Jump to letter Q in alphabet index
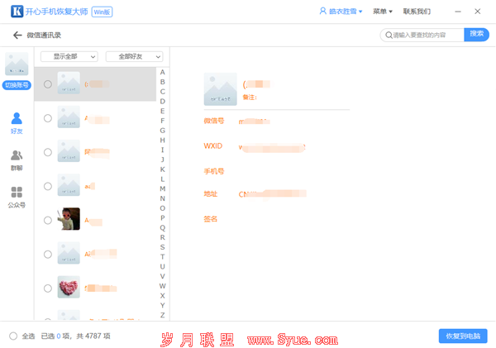Image resolution: width=496 pixels, height=348 pixels. [x=162, y=228]
